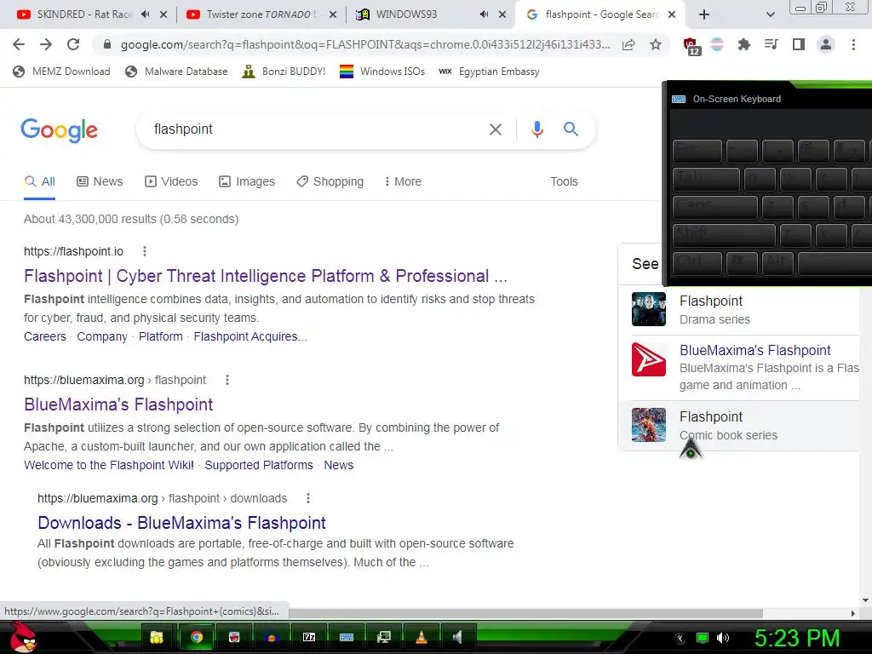The height and width of the screenshot is (654, 872).
Task: Open On-Screen Keyboard taskbar button
Action: pyautogui.click(x=347, y=637)
